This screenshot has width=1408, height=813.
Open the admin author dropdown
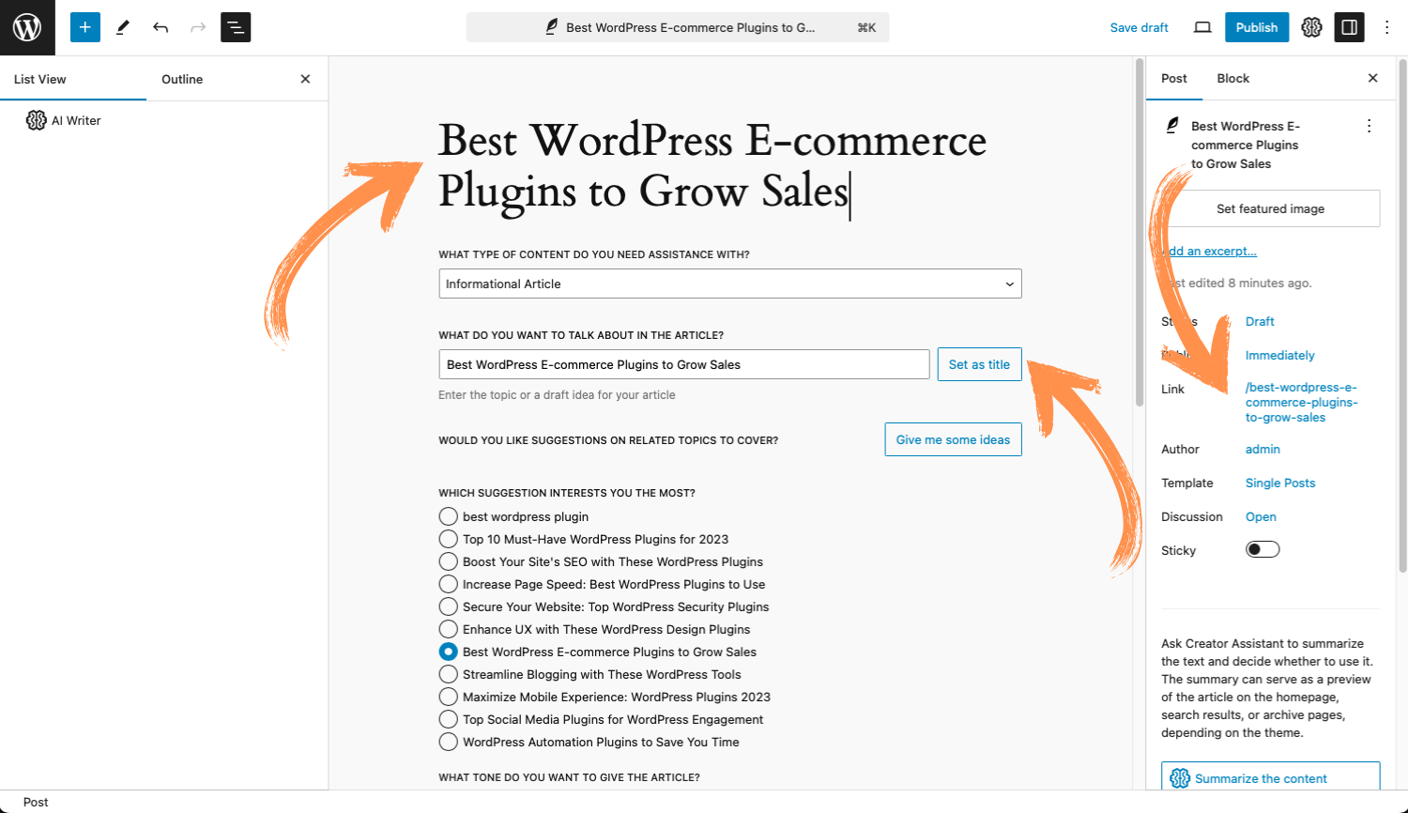(1263, 449)
